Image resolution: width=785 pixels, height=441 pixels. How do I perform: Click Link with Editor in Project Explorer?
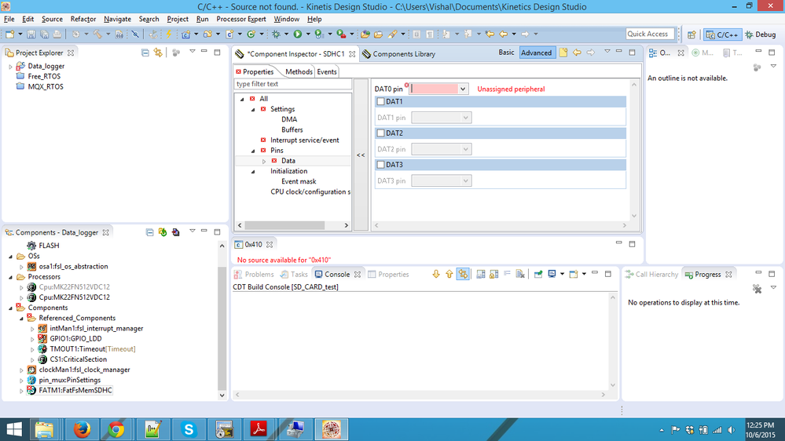pos(158,53)
